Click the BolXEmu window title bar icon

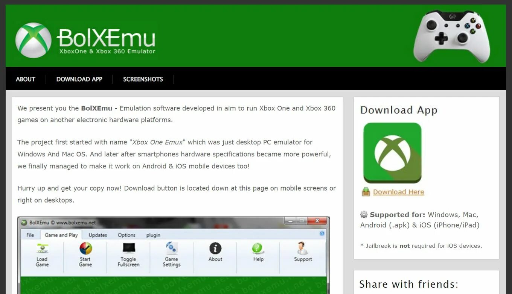(x=24, y=223)
